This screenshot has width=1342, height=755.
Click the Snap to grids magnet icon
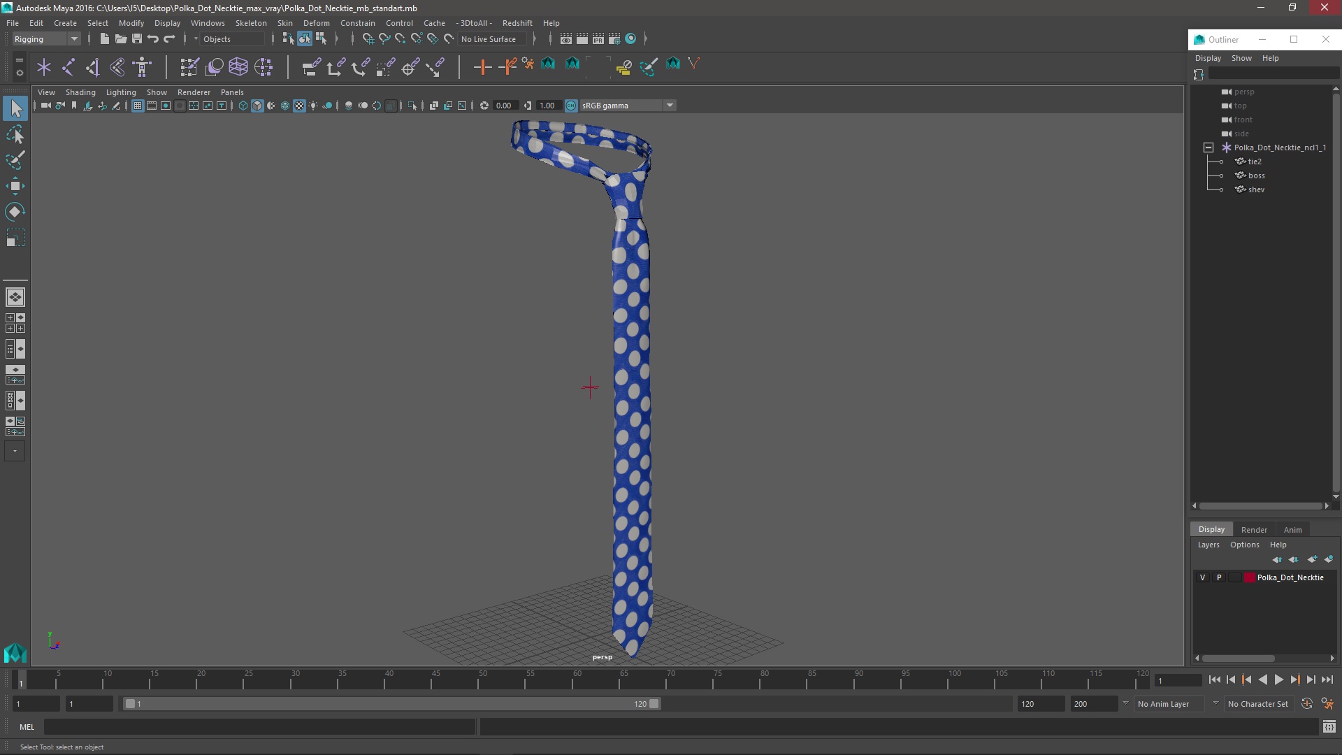(x=368, y=39)
